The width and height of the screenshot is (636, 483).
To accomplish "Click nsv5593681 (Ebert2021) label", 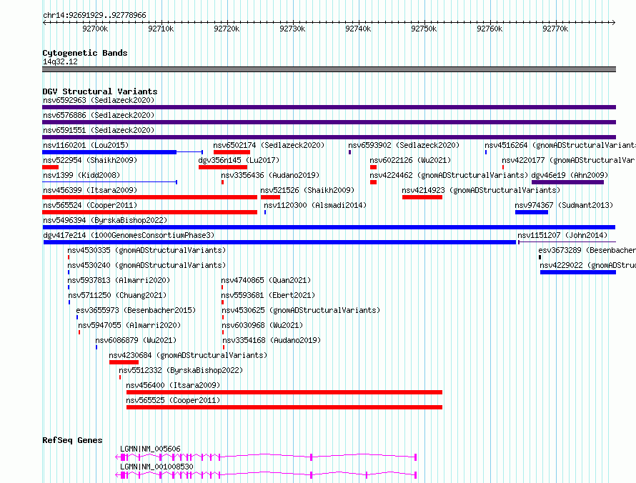I will click(268, 295).
